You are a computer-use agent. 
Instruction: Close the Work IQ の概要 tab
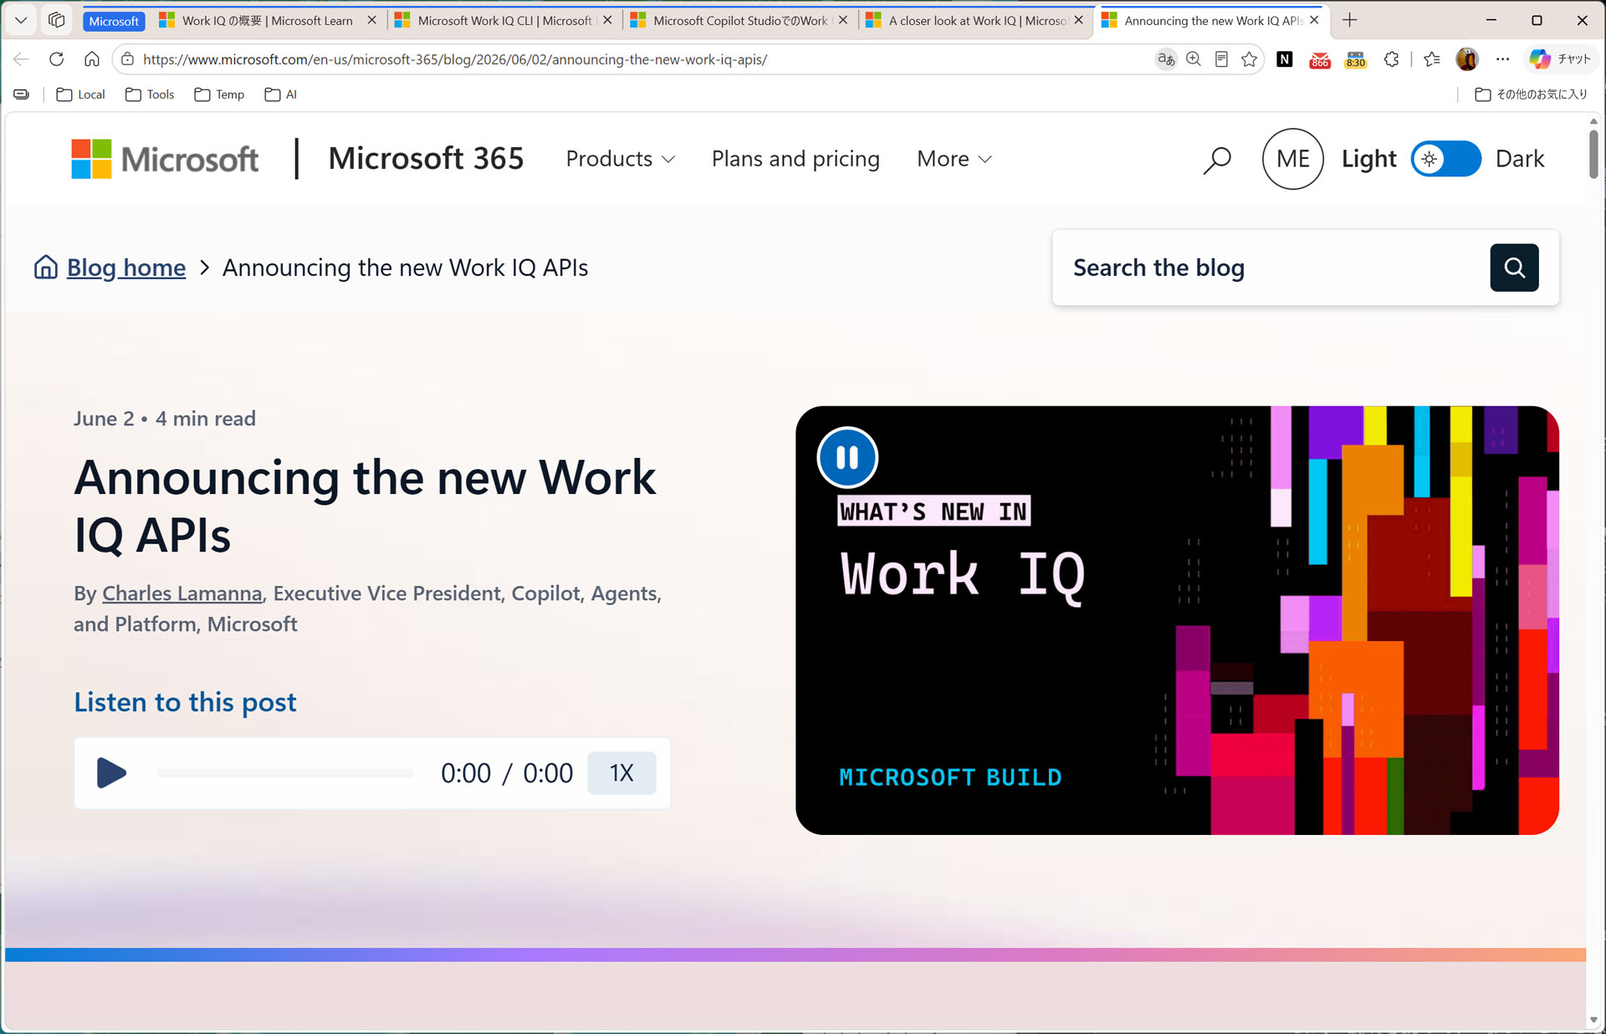[x=371, y=20]
